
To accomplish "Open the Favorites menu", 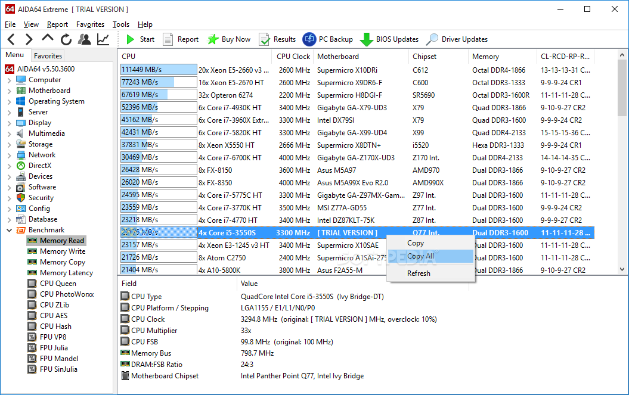I will point(90,24).
